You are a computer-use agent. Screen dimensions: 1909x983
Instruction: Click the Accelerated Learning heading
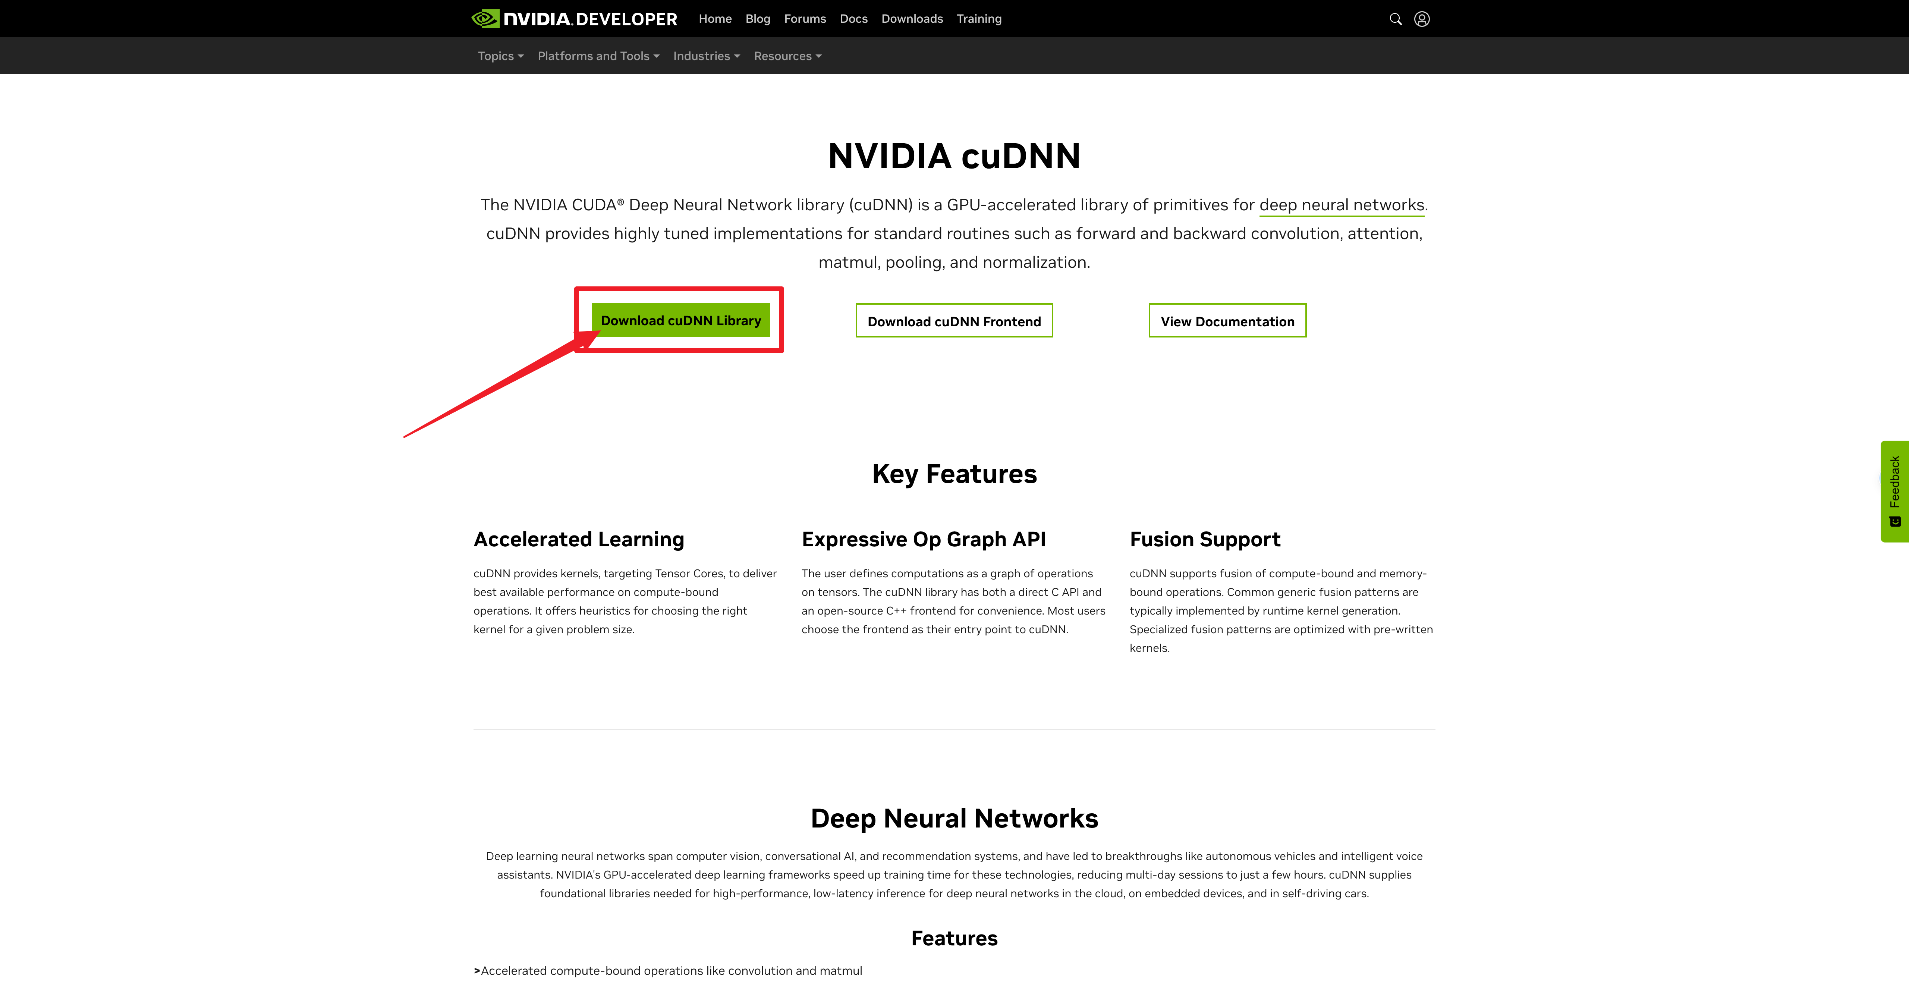coord(579,539)
